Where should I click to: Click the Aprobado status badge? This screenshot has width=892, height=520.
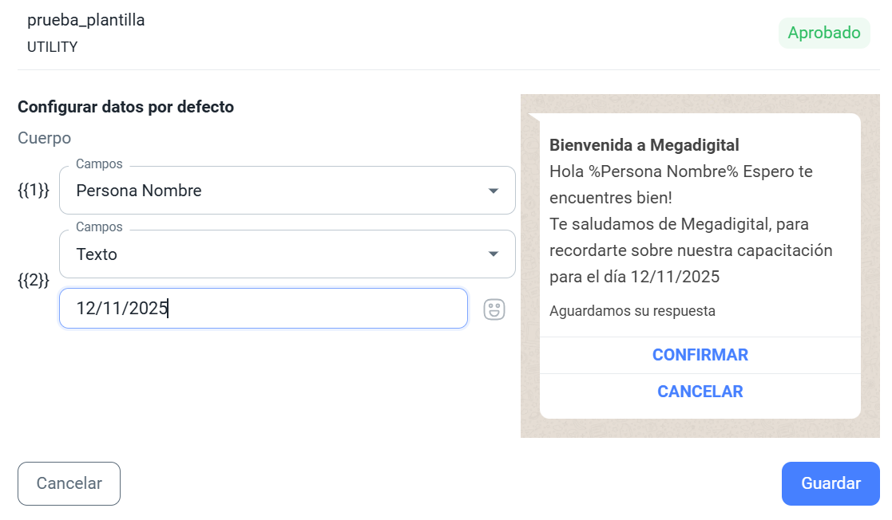click(x=823, y=33)
